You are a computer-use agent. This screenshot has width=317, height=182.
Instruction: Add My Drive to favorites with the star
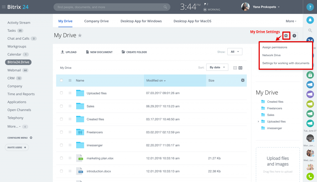pos(80,35)
